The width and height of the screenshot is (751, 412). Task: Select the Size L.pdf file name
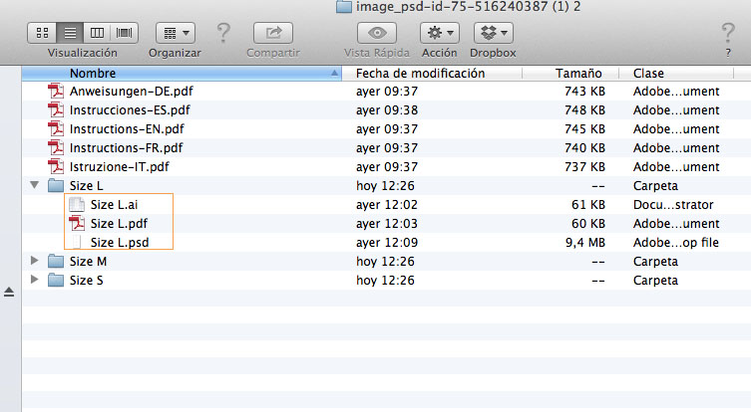(x=119, y=224)
